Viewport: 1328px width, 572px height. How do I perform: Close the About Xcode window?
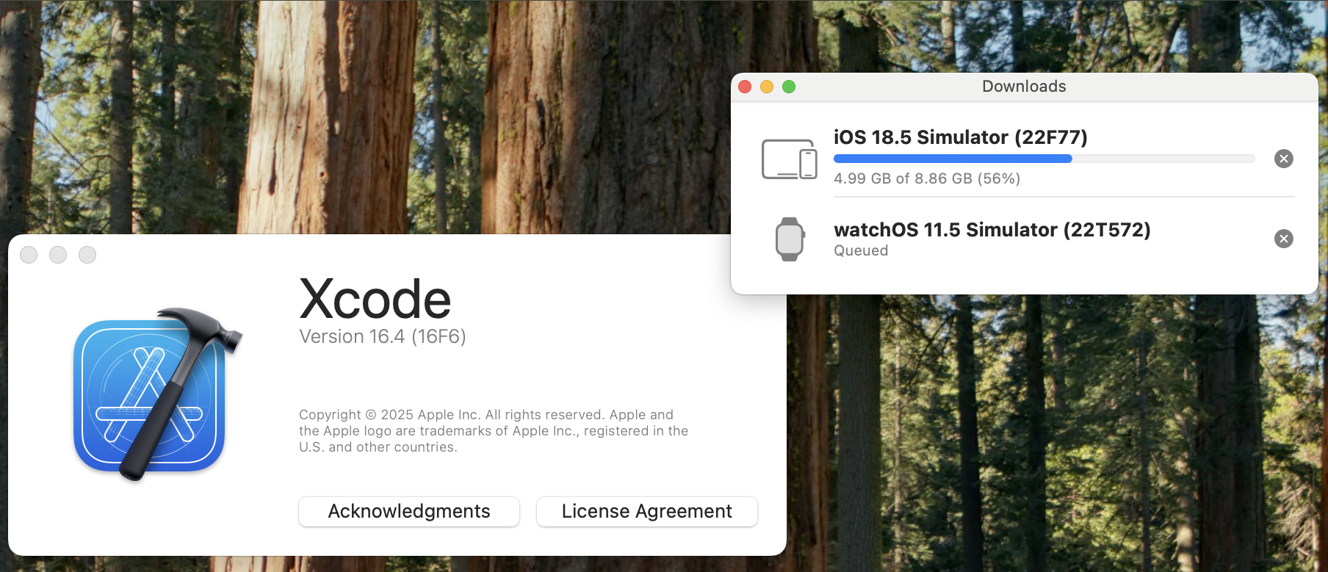tap(29, 255)
